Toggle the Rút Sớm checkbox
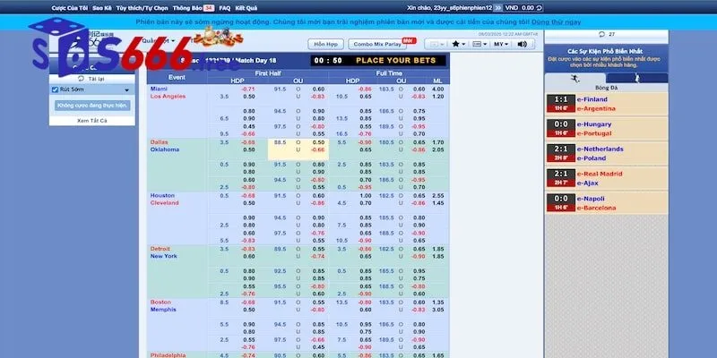This screenshot has height=358, width=717. 55,90
